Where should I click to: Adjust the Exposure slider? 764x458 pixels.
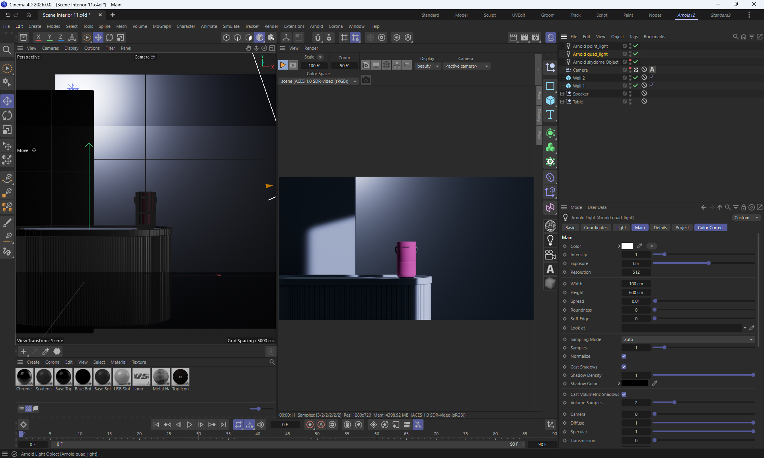pos(708,263)
